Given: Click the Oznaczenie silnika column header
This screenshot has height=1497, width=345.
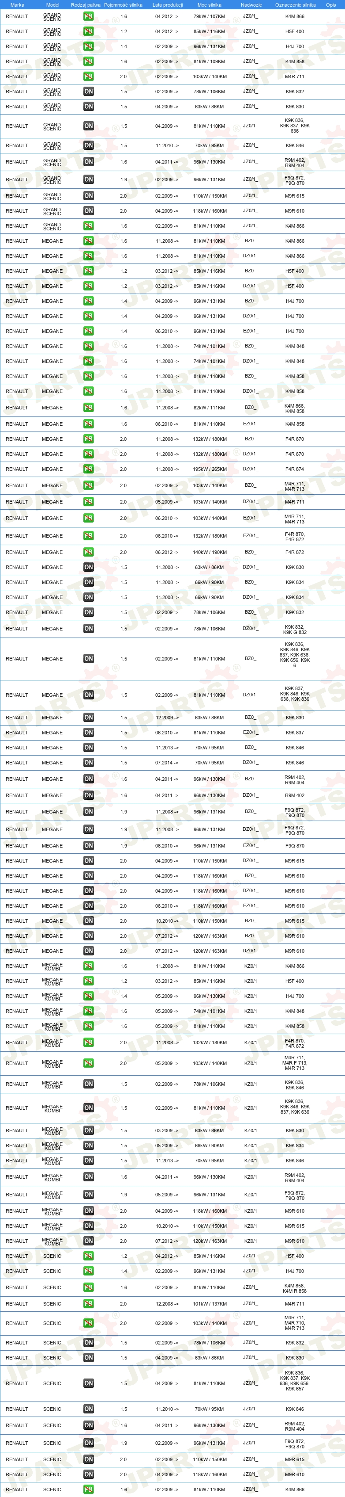Looking at the screenshot, I should [x=295, y=5].
